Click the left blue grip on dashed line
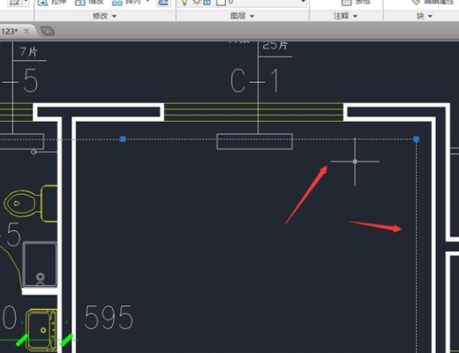459x353 pixels. pos(123,139)
